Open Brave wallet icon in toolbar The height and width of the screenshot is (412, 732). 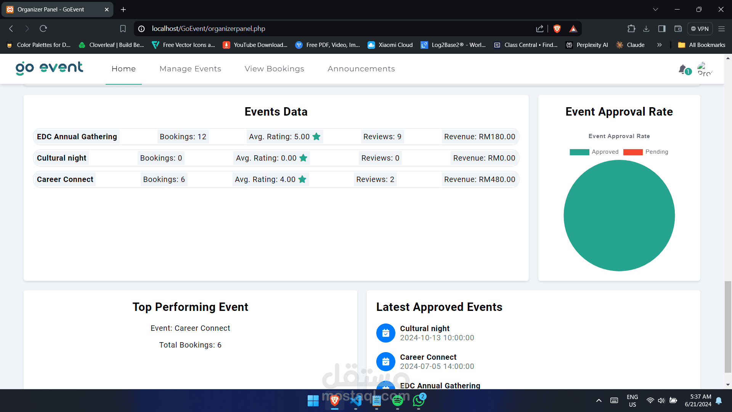678,29
